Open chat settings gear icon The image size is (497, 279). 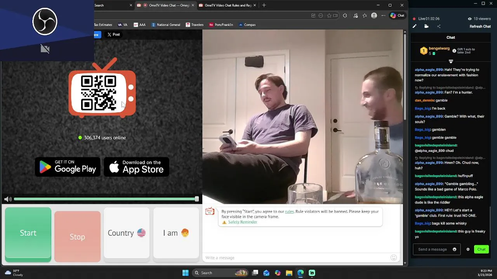(468, 250)
